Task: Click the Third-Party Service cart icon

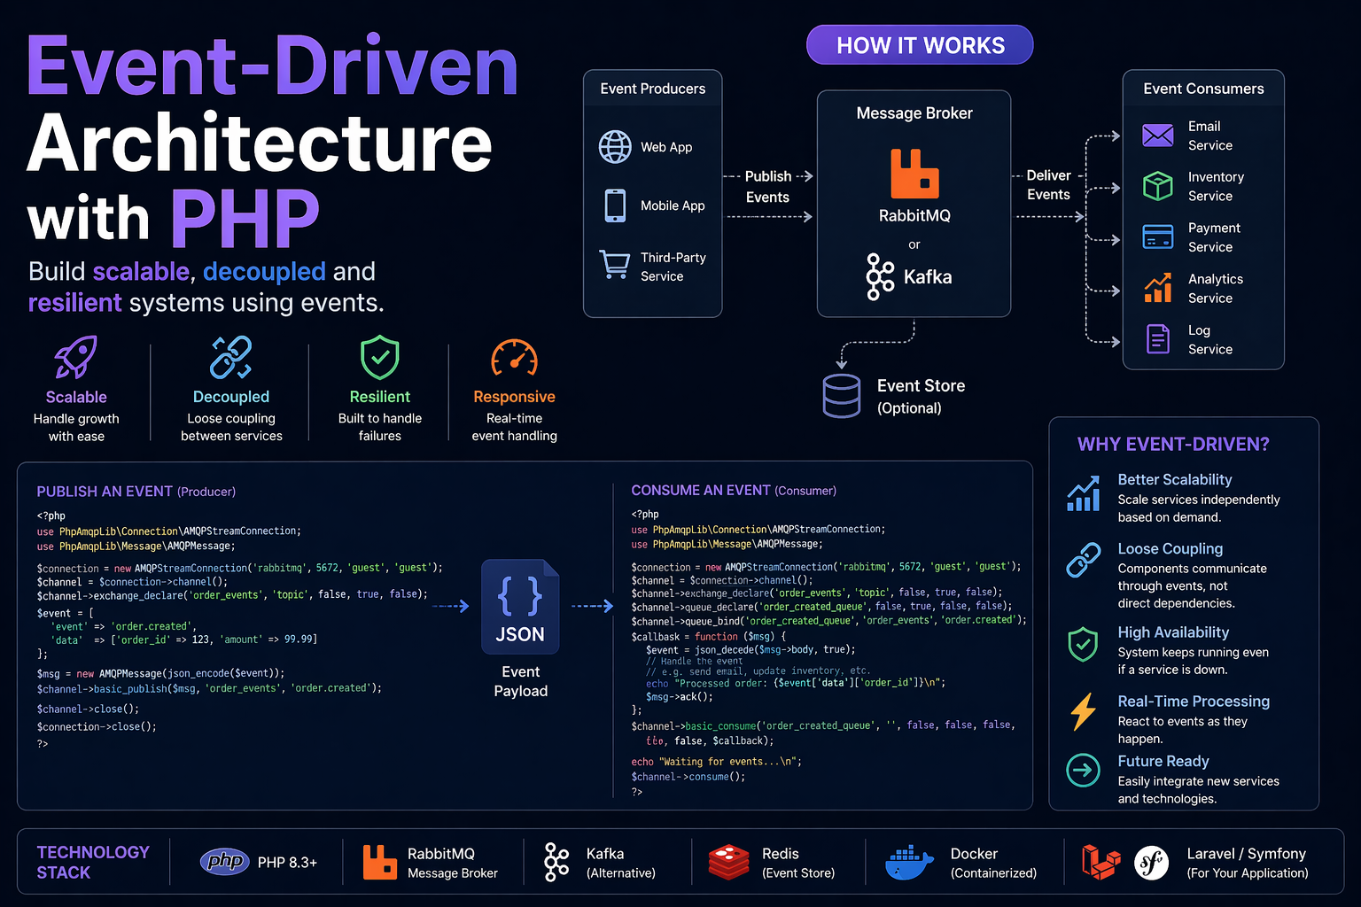Action: [x=615, y=264]
